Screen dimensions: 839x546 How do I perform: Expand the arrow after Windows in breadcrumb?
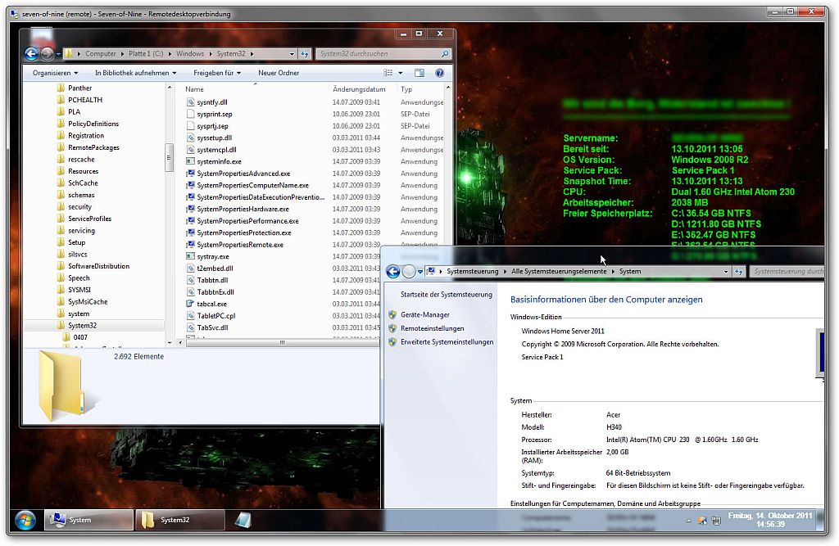(211, 53)
